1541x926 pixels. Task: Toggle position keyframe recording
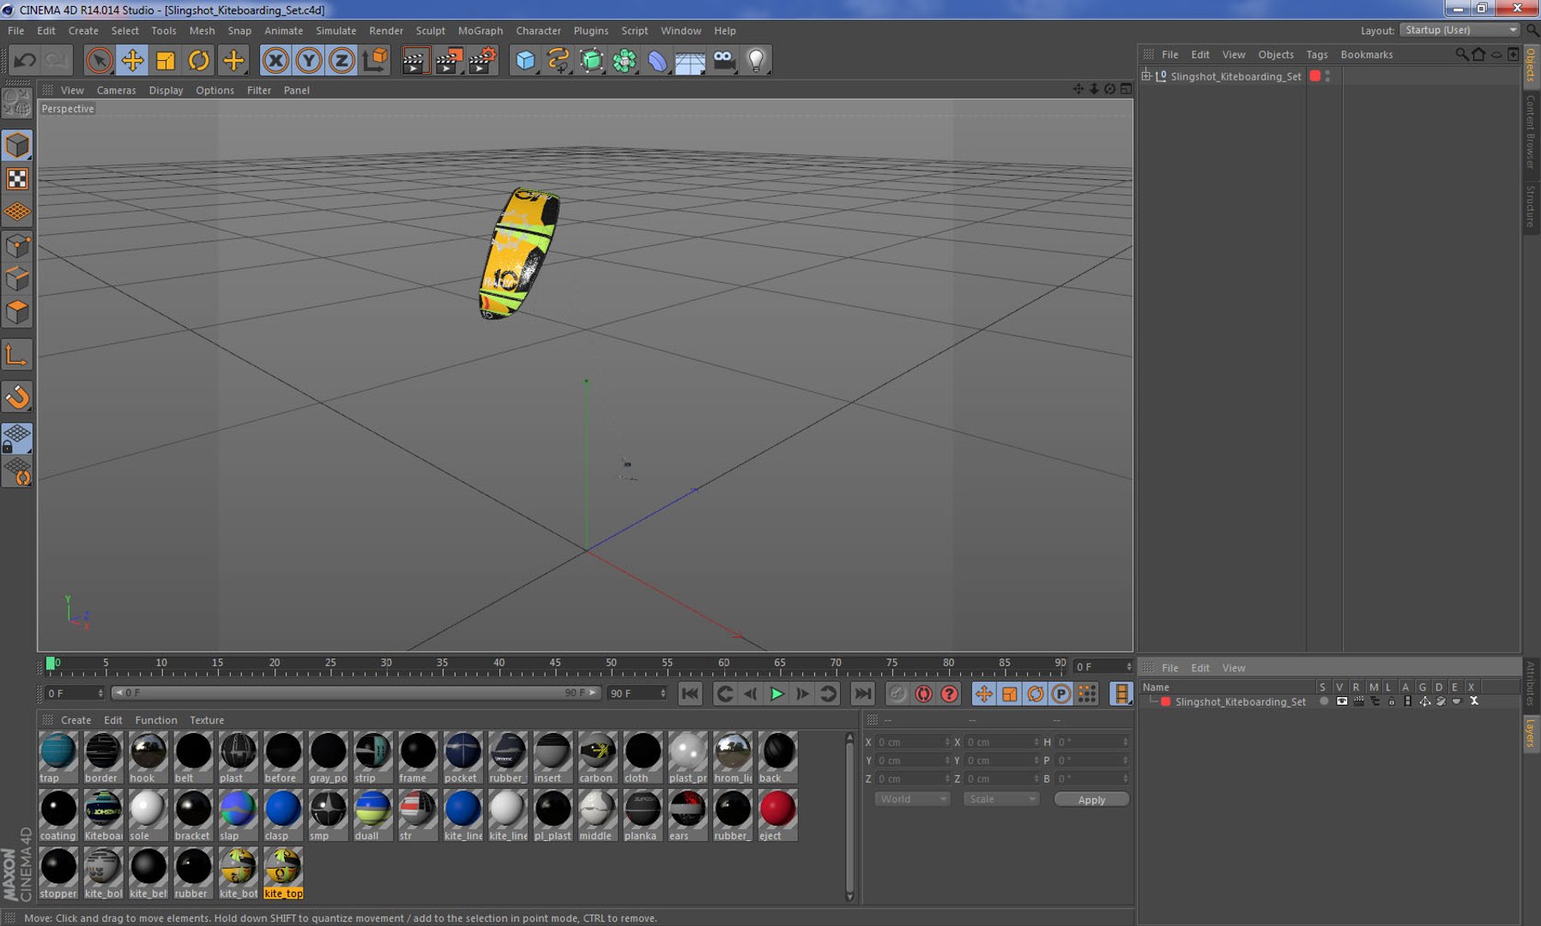[983, 694]
